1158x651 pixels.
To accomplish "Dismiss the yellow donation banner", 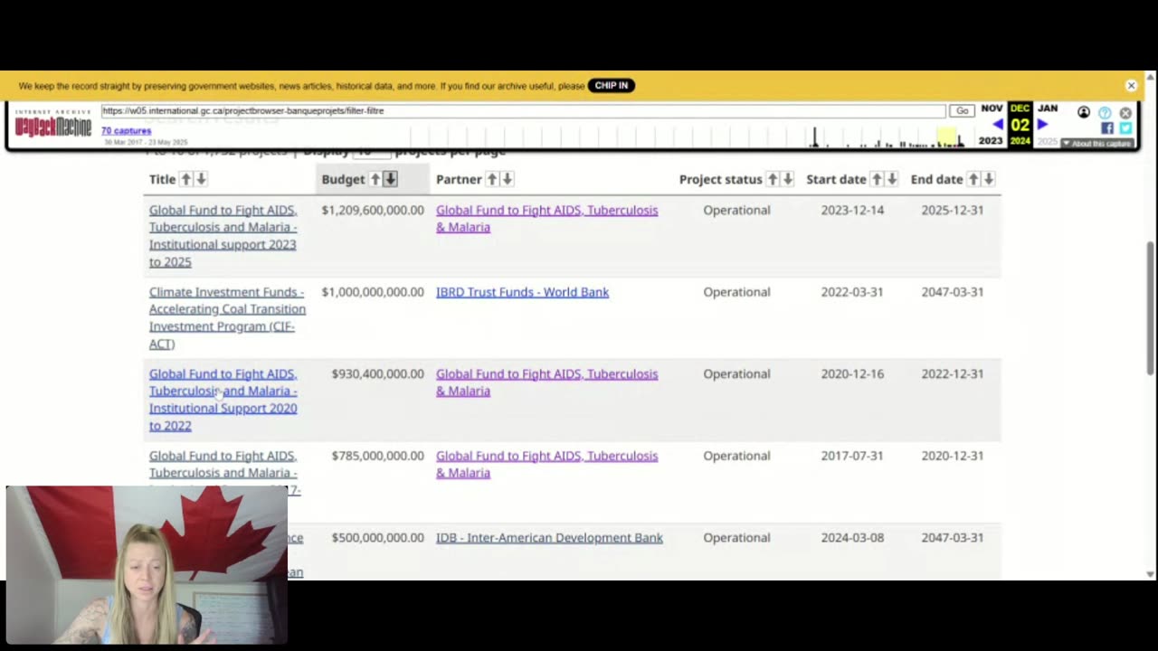I will [x=1131, y=85].
